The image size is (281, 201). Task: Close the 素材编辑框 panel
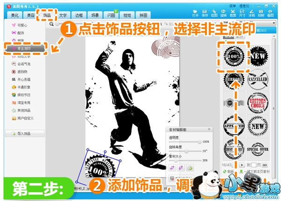[x=209, y=129]
